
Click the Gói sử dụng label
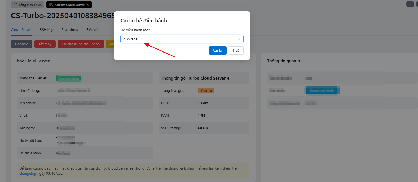tap(29, 90)
